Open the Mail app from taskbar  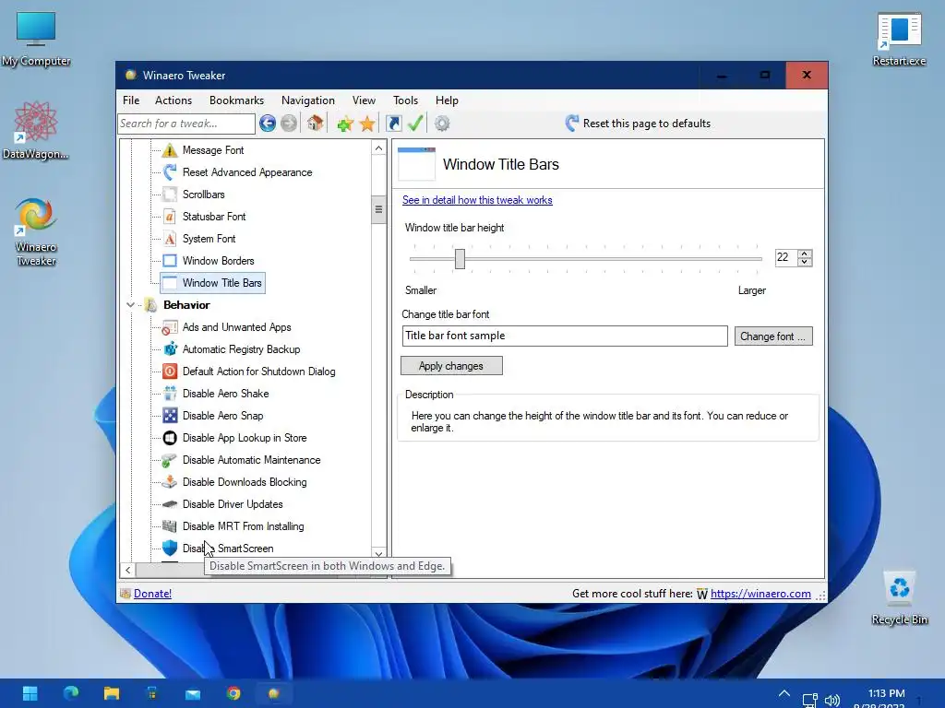193,693
